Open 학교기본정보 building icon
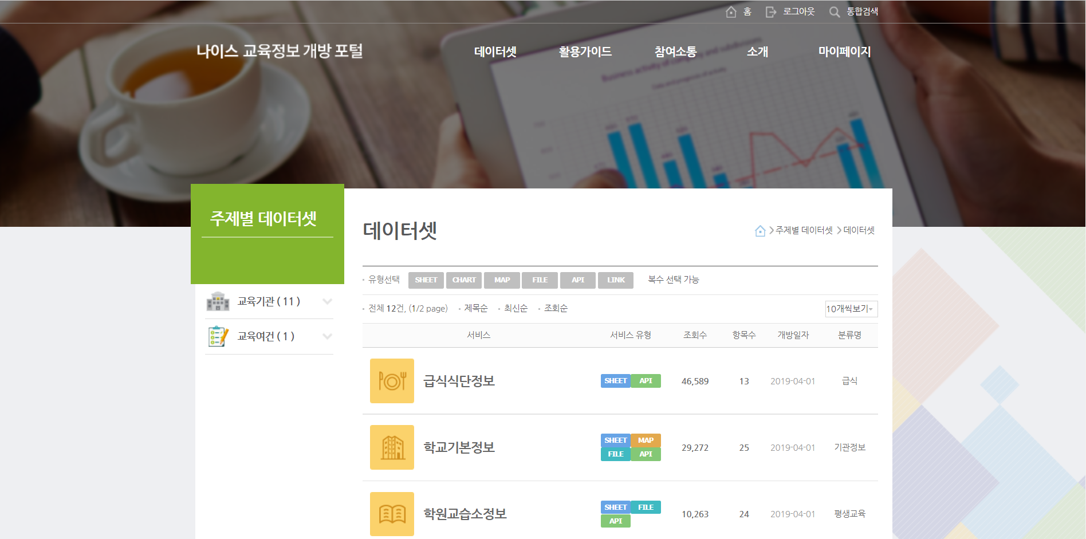The width and height of the screenshot is (1086, 539). click(x=392, y=447)
